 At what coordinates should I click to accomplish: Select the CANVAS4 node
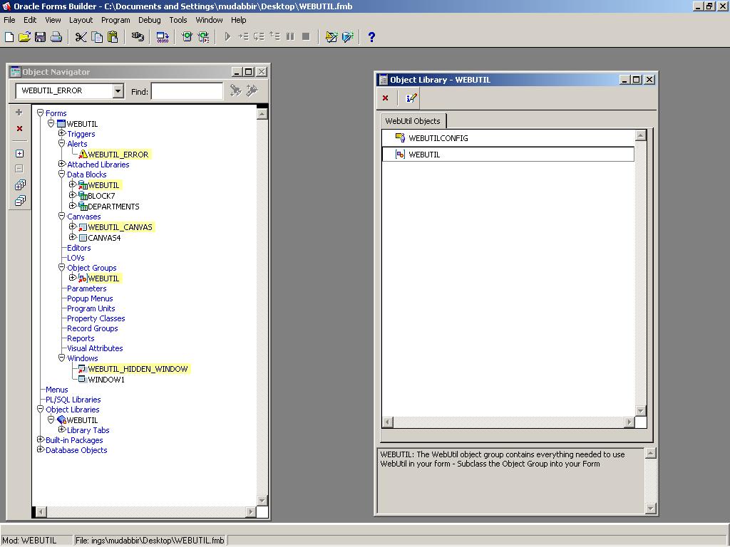tap(104, 238)
